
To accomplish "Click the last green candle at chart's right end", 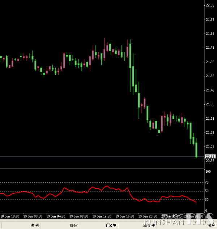I will (196, 150).
